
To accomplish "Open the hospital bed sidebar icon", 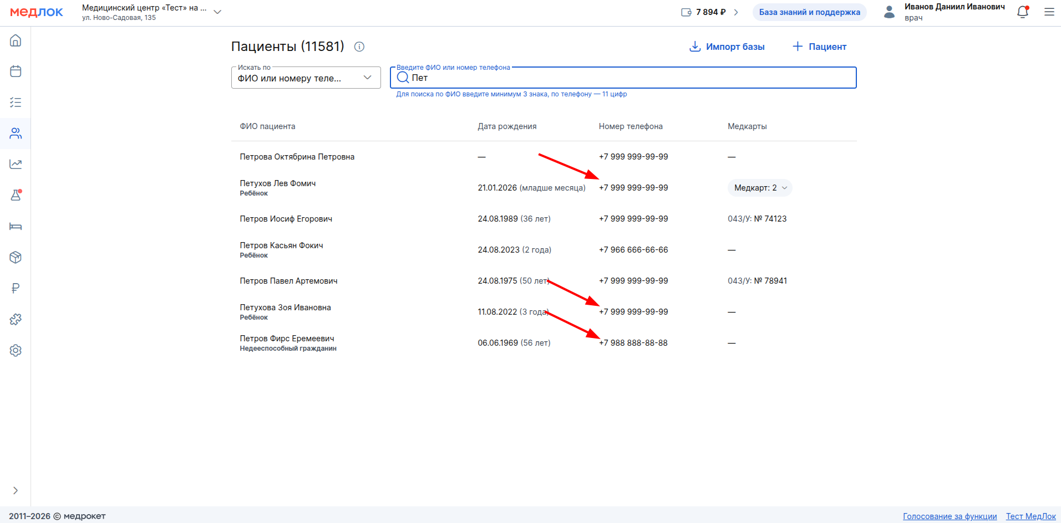I will coord(16,227).
